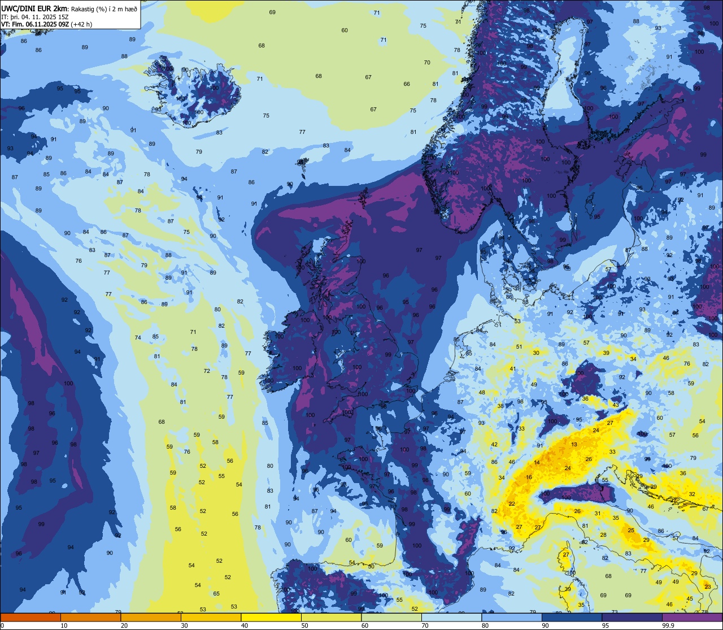Click the map humidity value 30
Screen dimensions: 723x630
(x=536, y=353)
